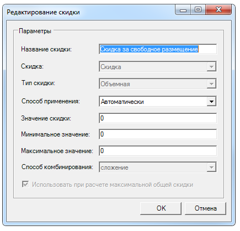Expand the Тип скидки dropdown arrow
The image size is (240, 231).
[211, 84]
